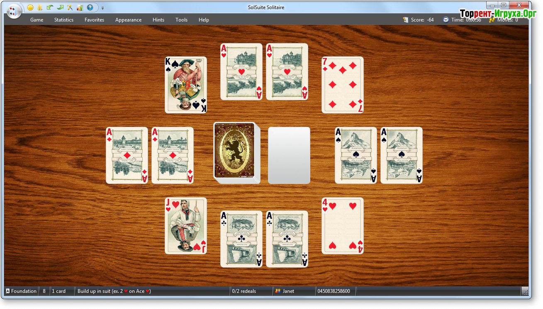Click the SolSuite application orb button
Screen dimensions: 543x309
point(14,10)
